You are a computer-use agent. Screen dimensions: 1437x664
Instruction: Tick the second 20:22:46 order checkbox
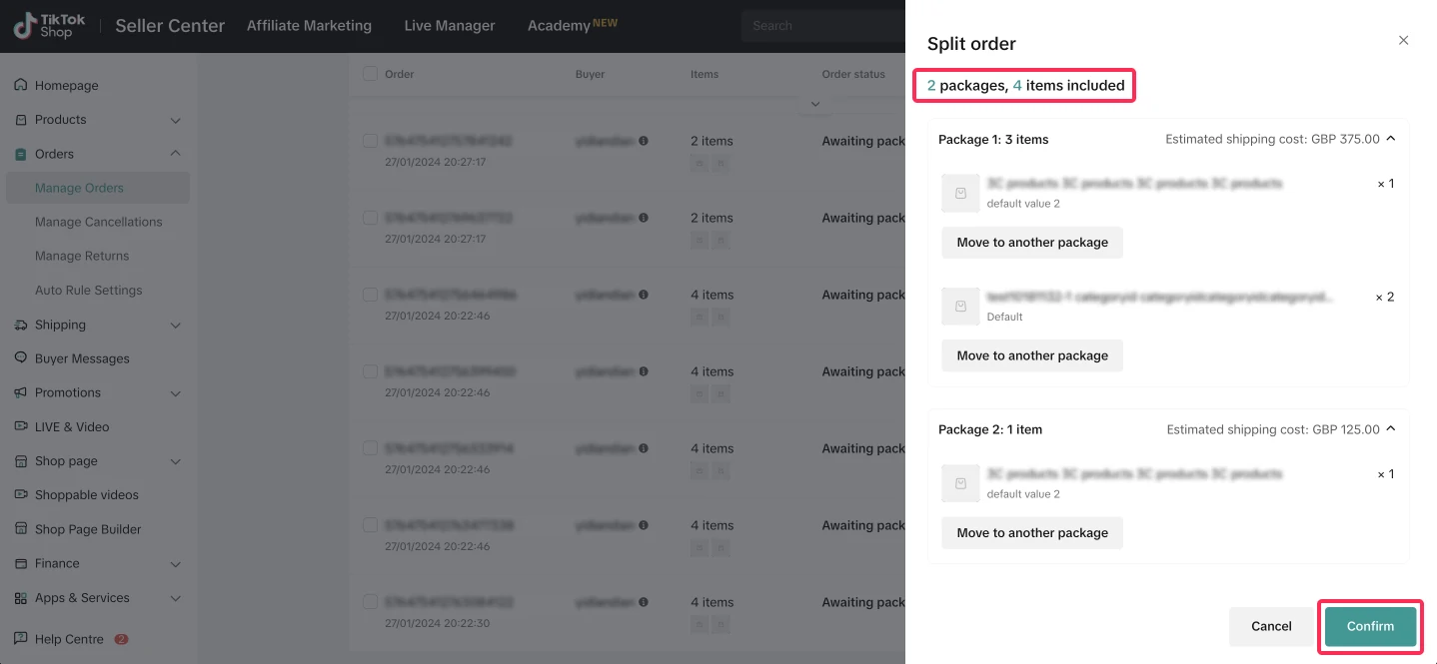[x=370, y=371]
